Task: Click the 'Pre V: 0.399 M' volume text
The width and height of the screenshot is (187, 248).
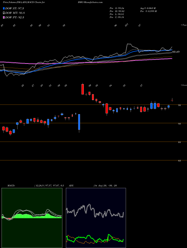Action: (148, 11)
